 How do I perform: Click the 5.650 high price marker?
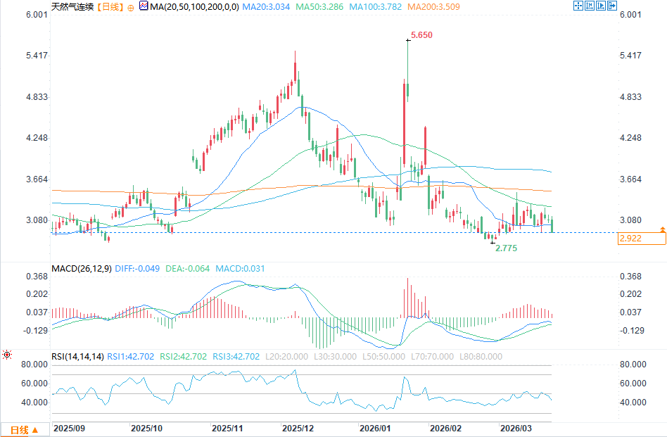click(421, 35)
